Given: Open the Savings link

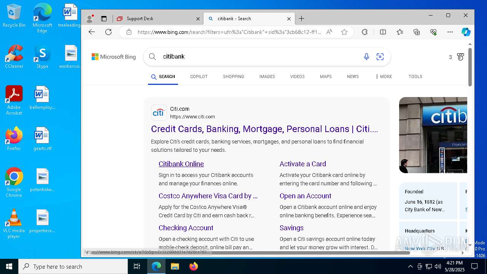Looking at the screenshot, I should coord(291,228).
